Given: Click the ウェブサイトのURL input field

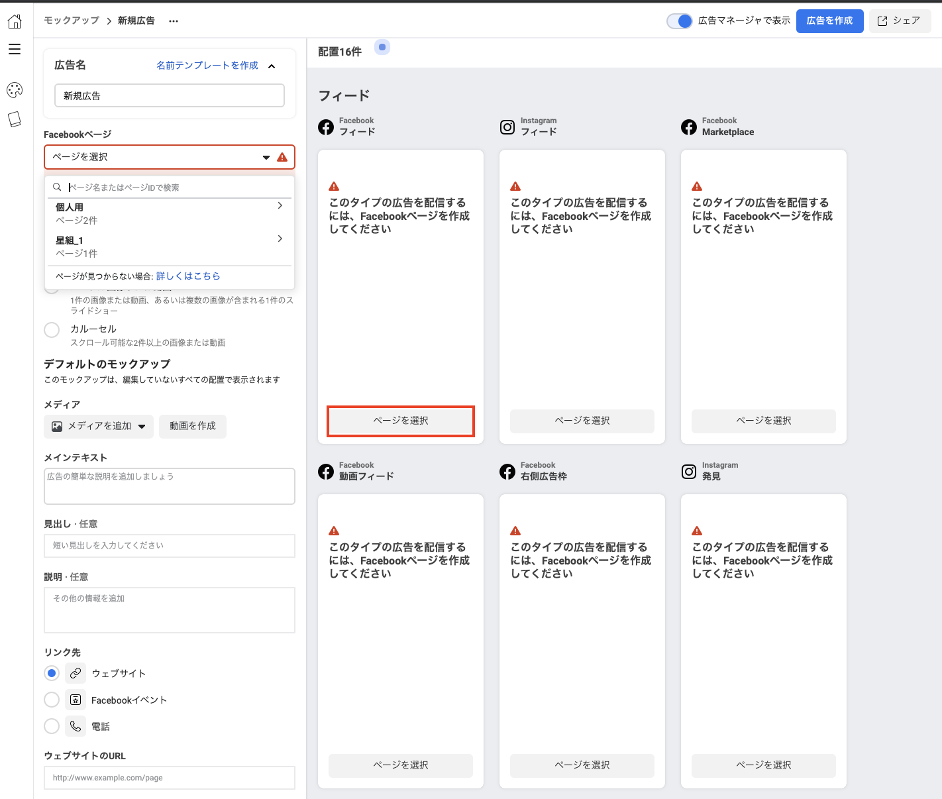Looking at the screenshot, I should (169, 778).
